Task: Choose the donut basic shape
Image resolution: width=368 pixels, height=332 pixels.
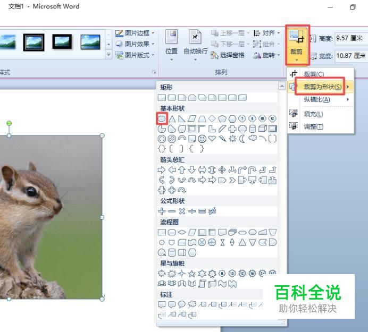Action: pos(162,139)
